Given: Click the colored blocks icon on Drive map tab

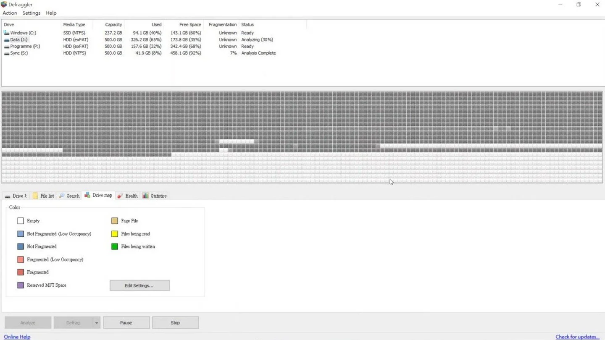Looking at the screenshot, I should 87,195.
